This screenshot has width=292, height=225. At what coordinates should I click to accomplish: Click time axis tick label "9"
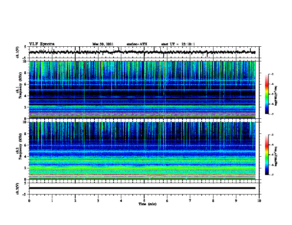pyautogui.click(x=236, y=201)
